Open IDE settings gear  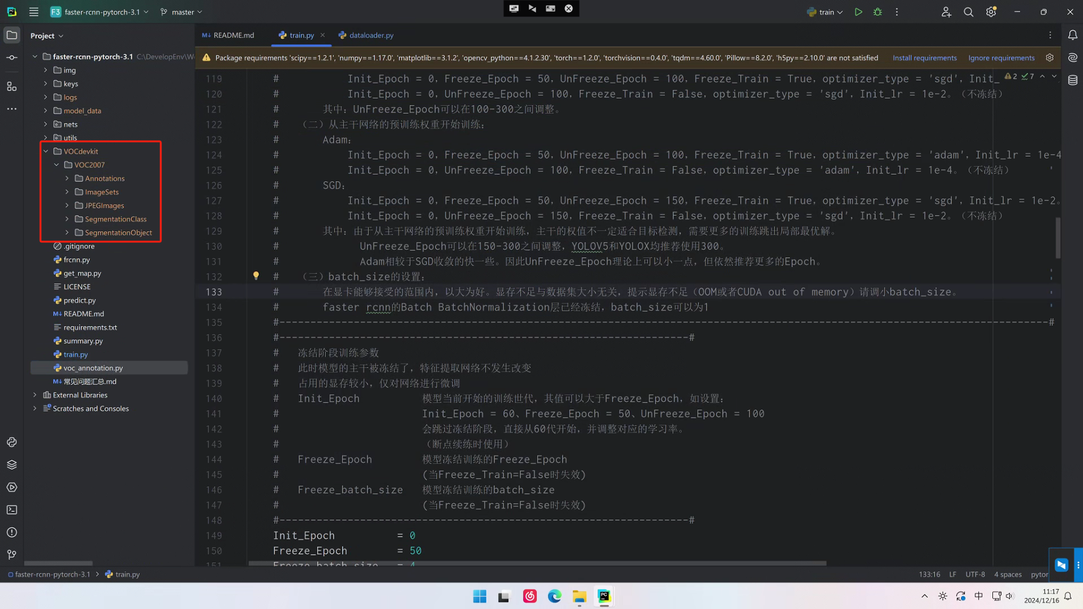[x=991, y=12]
